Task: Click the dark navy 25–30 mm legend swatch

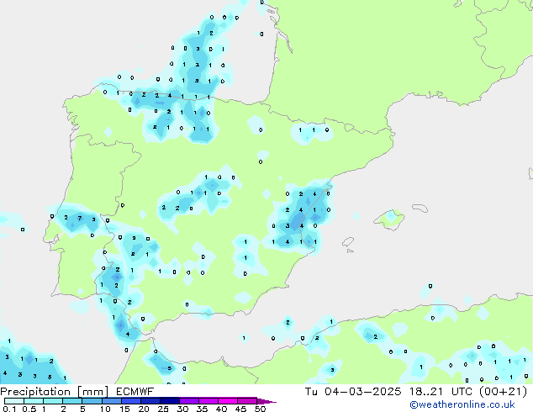Action: click(x=170, y=401)
